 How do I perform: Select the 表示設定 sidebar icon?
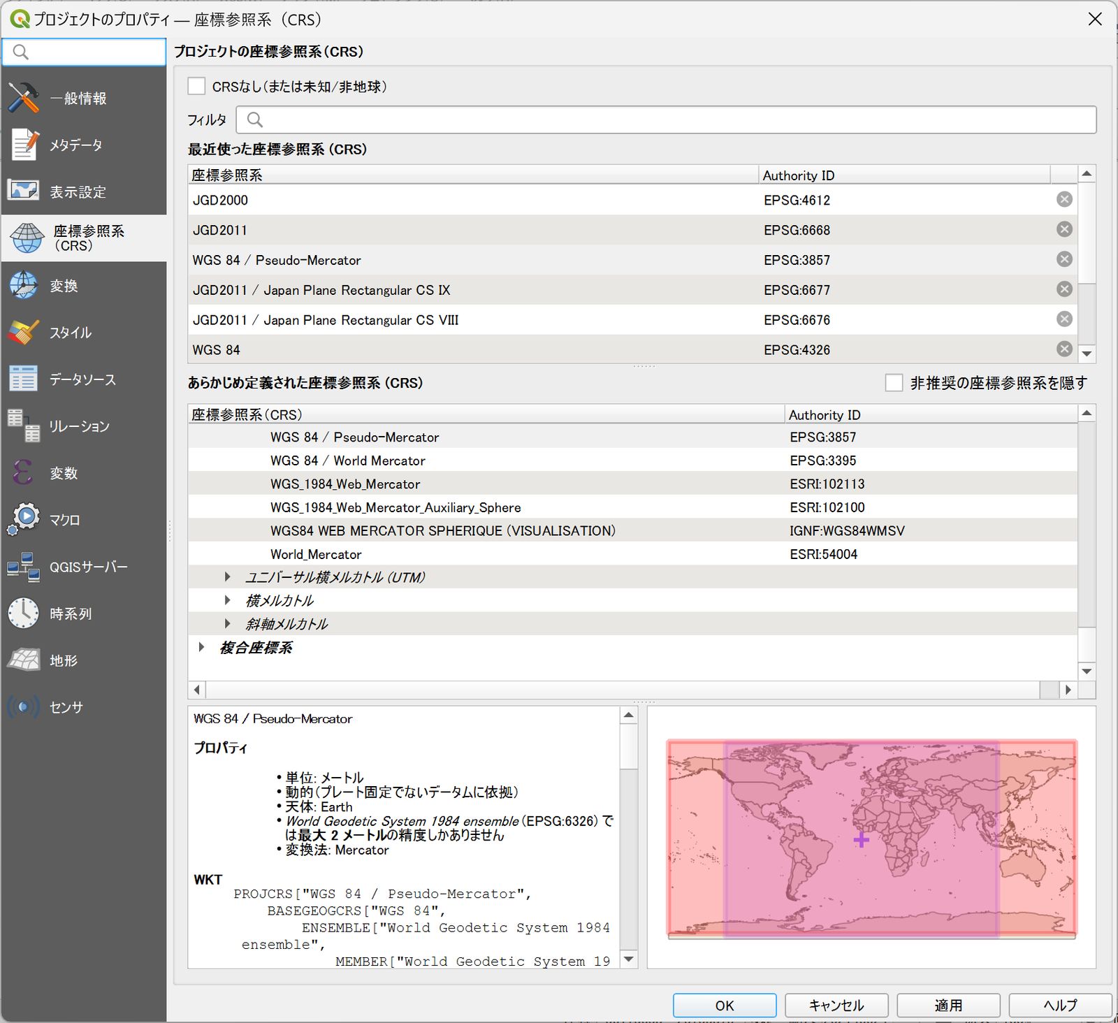point(24,191)
